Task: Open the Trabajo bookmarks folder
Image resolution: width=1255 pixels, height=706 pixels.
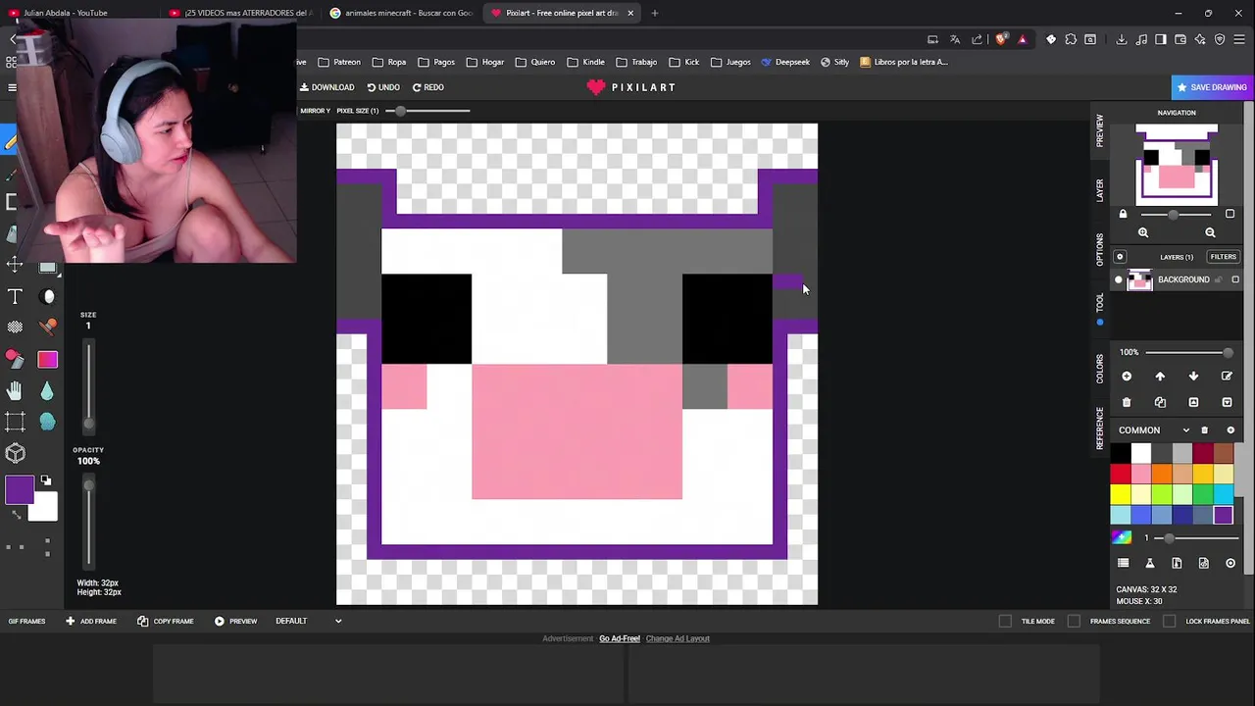Action: click(x=638, y=62)
